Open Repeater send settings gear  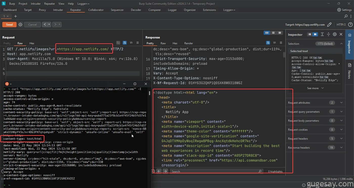pos(20,25)
